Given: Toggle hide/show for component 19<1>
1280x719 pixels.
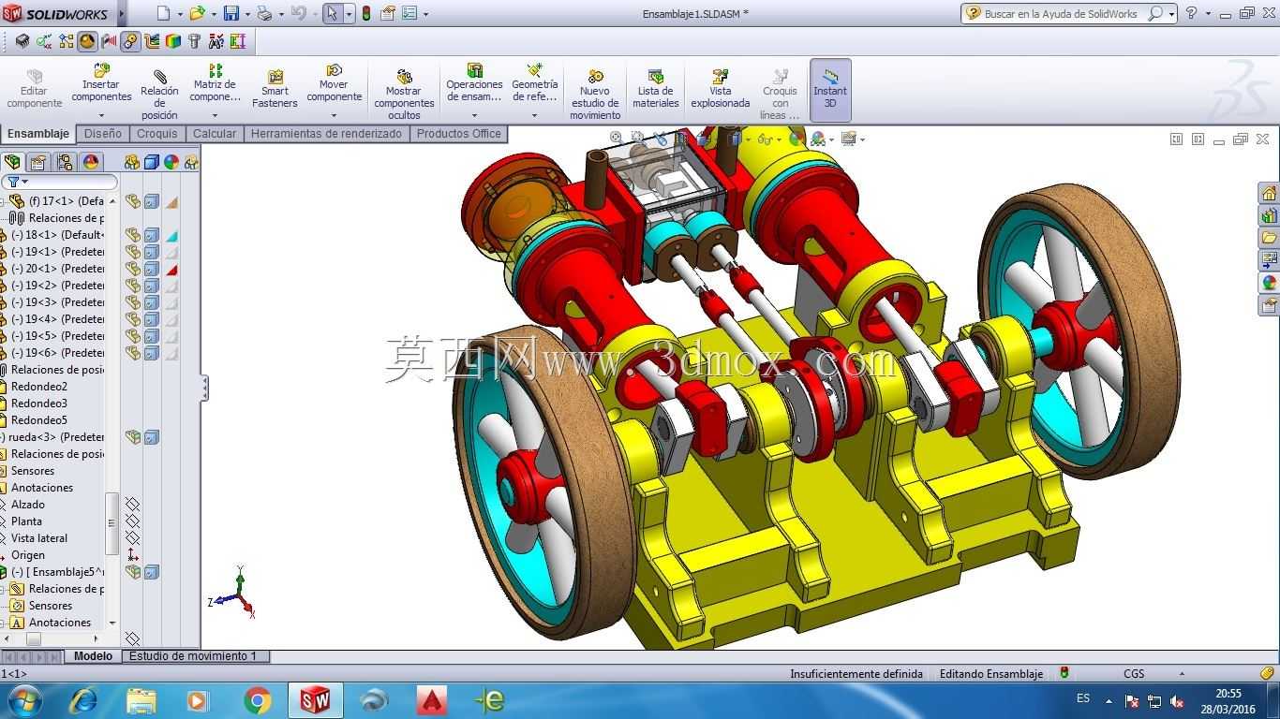Looking at the screenshot, I should click(133, 252).
